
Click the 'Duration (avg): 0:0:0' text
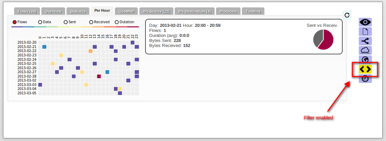(169, 35)
